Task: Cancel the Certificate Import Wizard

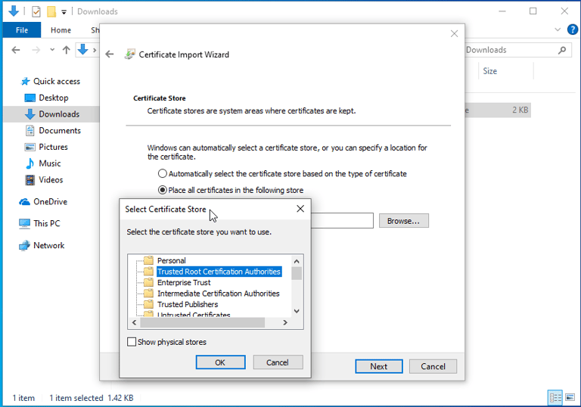Action: tap(433, 366)
